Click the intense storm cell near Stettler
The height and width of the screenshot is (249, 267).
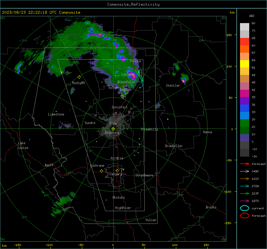point(184,81)
